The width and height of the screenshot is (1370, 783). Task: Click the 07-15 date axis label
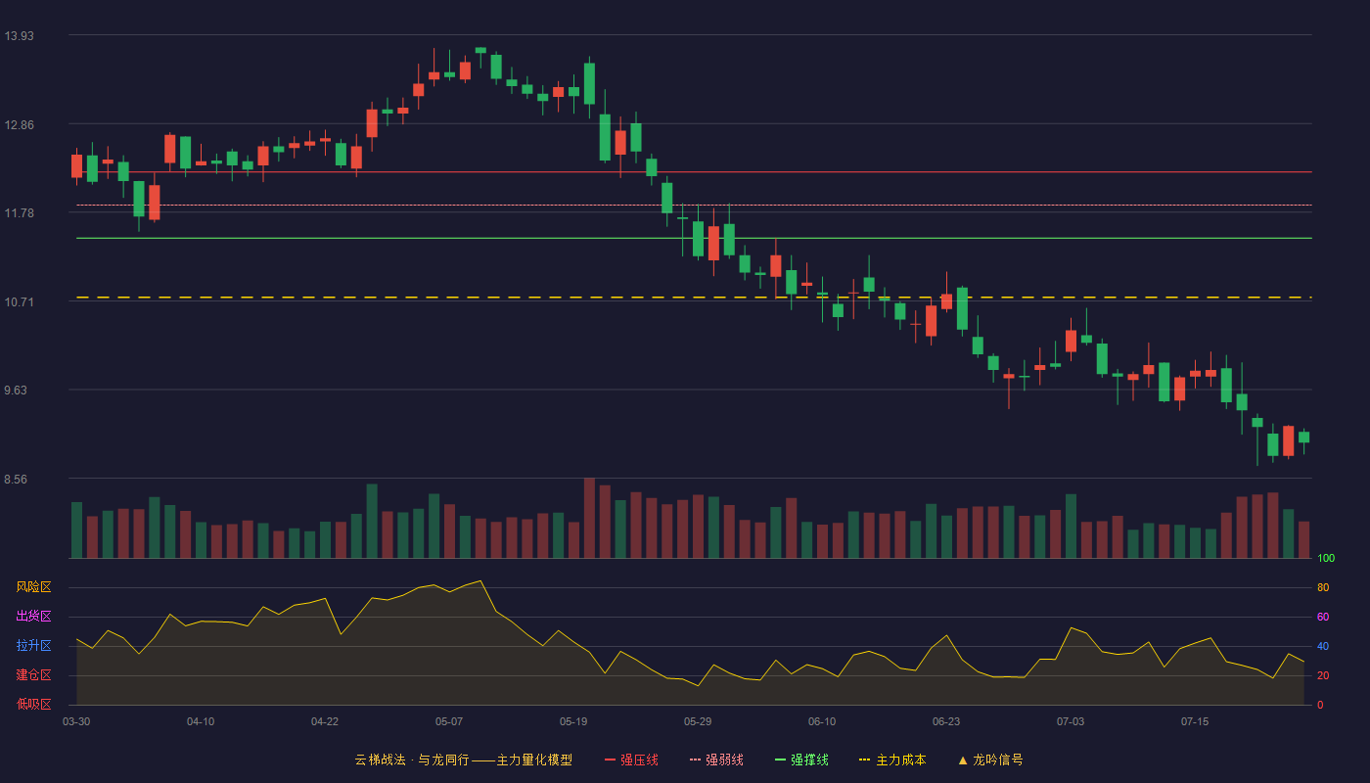point(1195,721)
